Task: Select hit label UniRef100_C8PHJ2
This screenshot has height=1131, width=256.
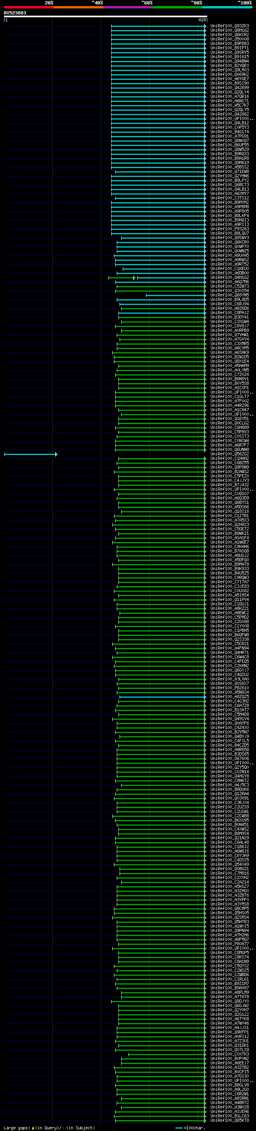Action: pyautogui.click(x=230, y=313)
